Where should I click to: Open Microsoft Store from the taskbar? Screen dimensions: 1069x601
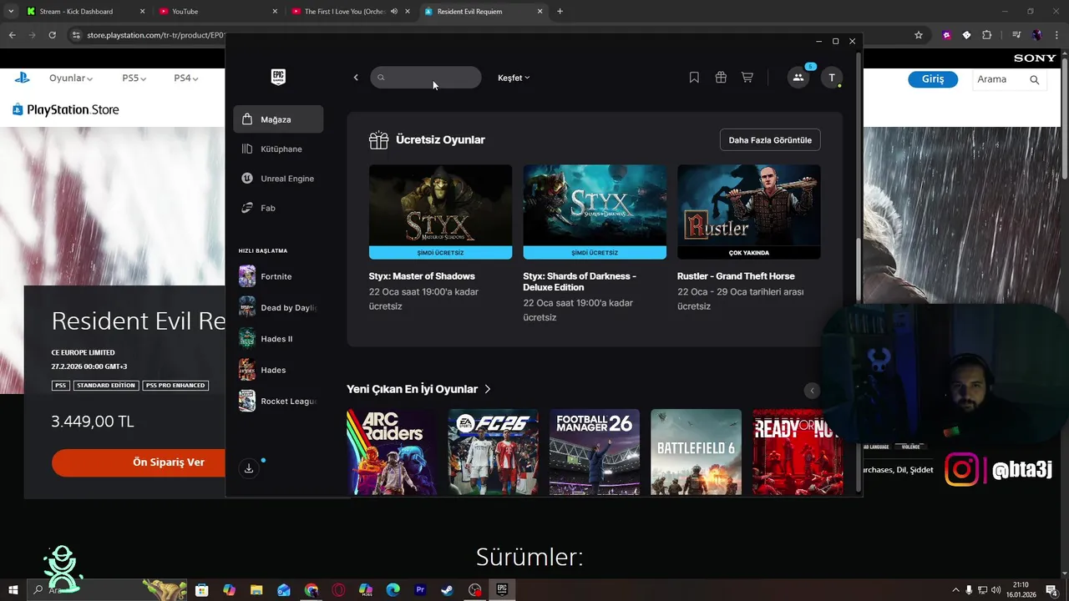point(201,590)
